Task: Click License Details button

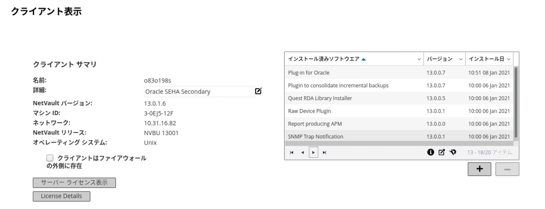Action: coord(61,196)
